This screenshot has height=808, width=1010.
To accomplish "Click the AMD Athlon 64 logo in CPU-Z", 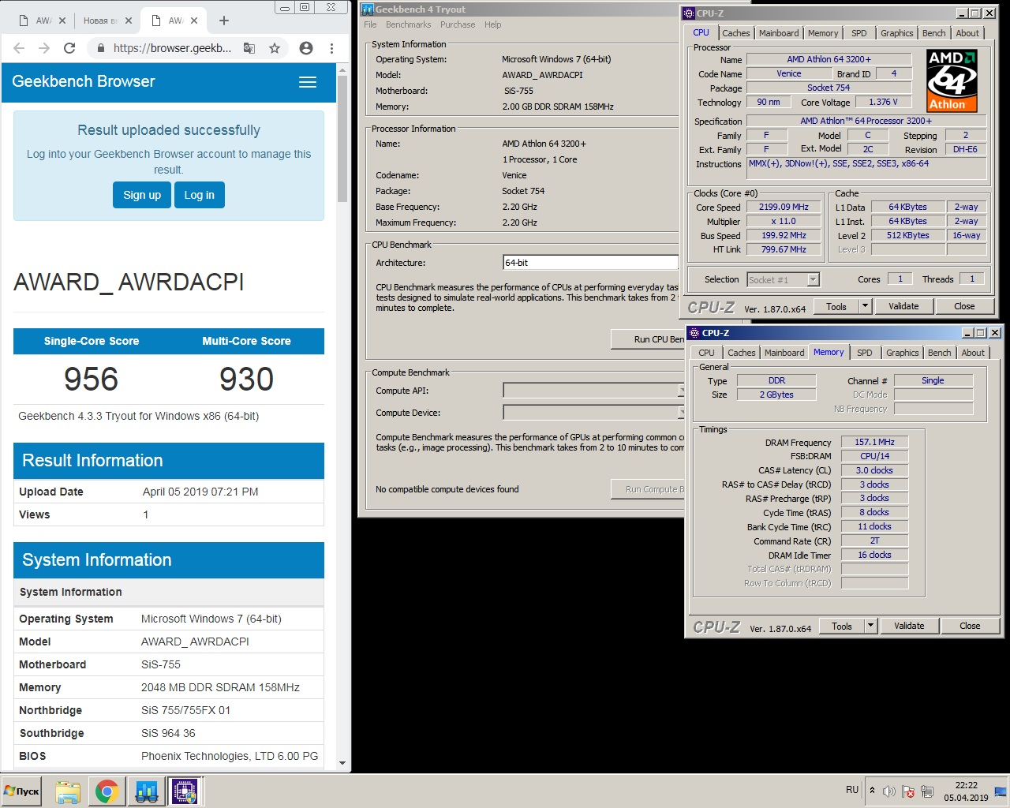I will [x=952, y=80].
